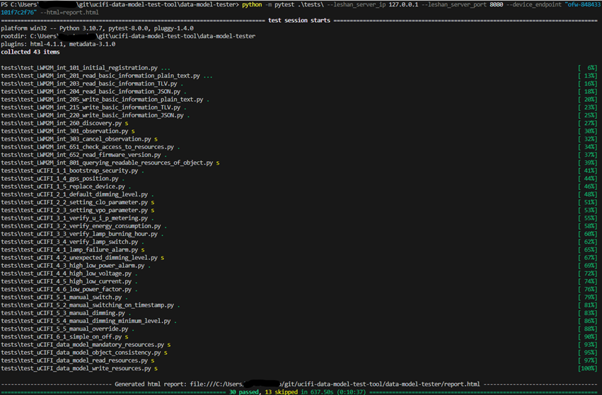This screenshot has height=395, width=602.
Task: Click test_uCIFI_3_2_verify_energy_consumption.py
Action: (x=81, y=226)
